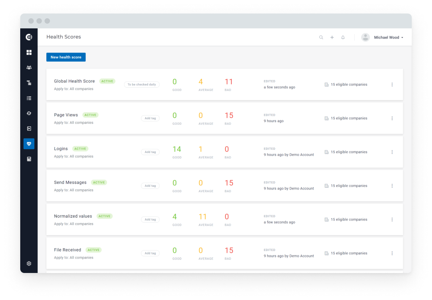
Task: Click the New health score button
Action: pos(66,57)
